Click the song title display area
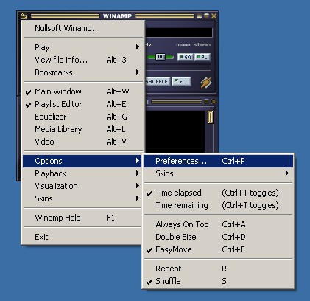Screen dimensions: 310x301 pos(179,32)
